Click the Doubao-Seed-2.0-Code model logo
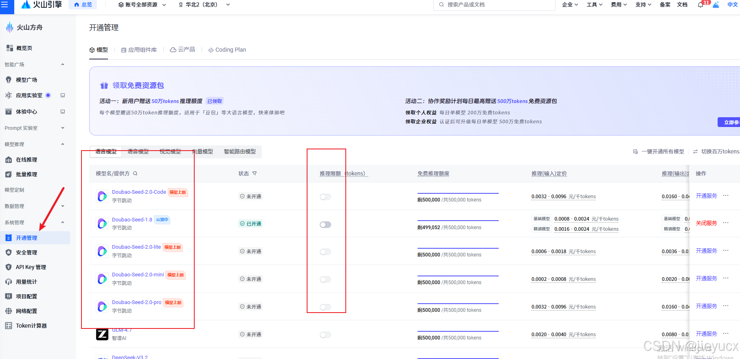Image resolution: width=740 pixels, height=359 pixels. [102, 196]
